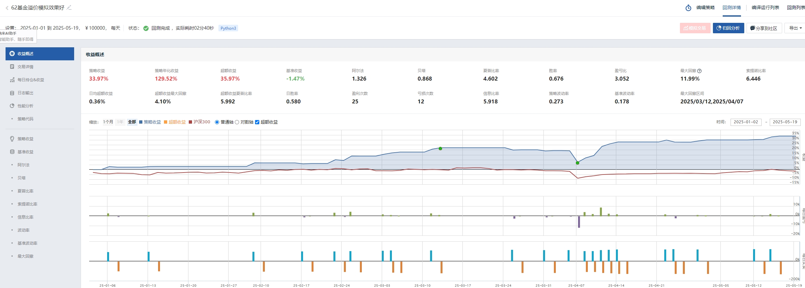Open 基准波动率 in the sidebar

[27, 243]
